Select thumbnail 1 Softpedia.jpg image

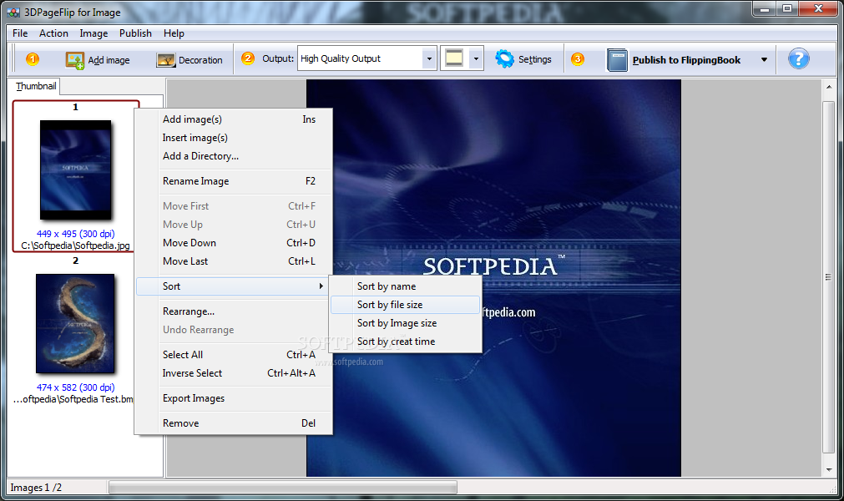75,170
